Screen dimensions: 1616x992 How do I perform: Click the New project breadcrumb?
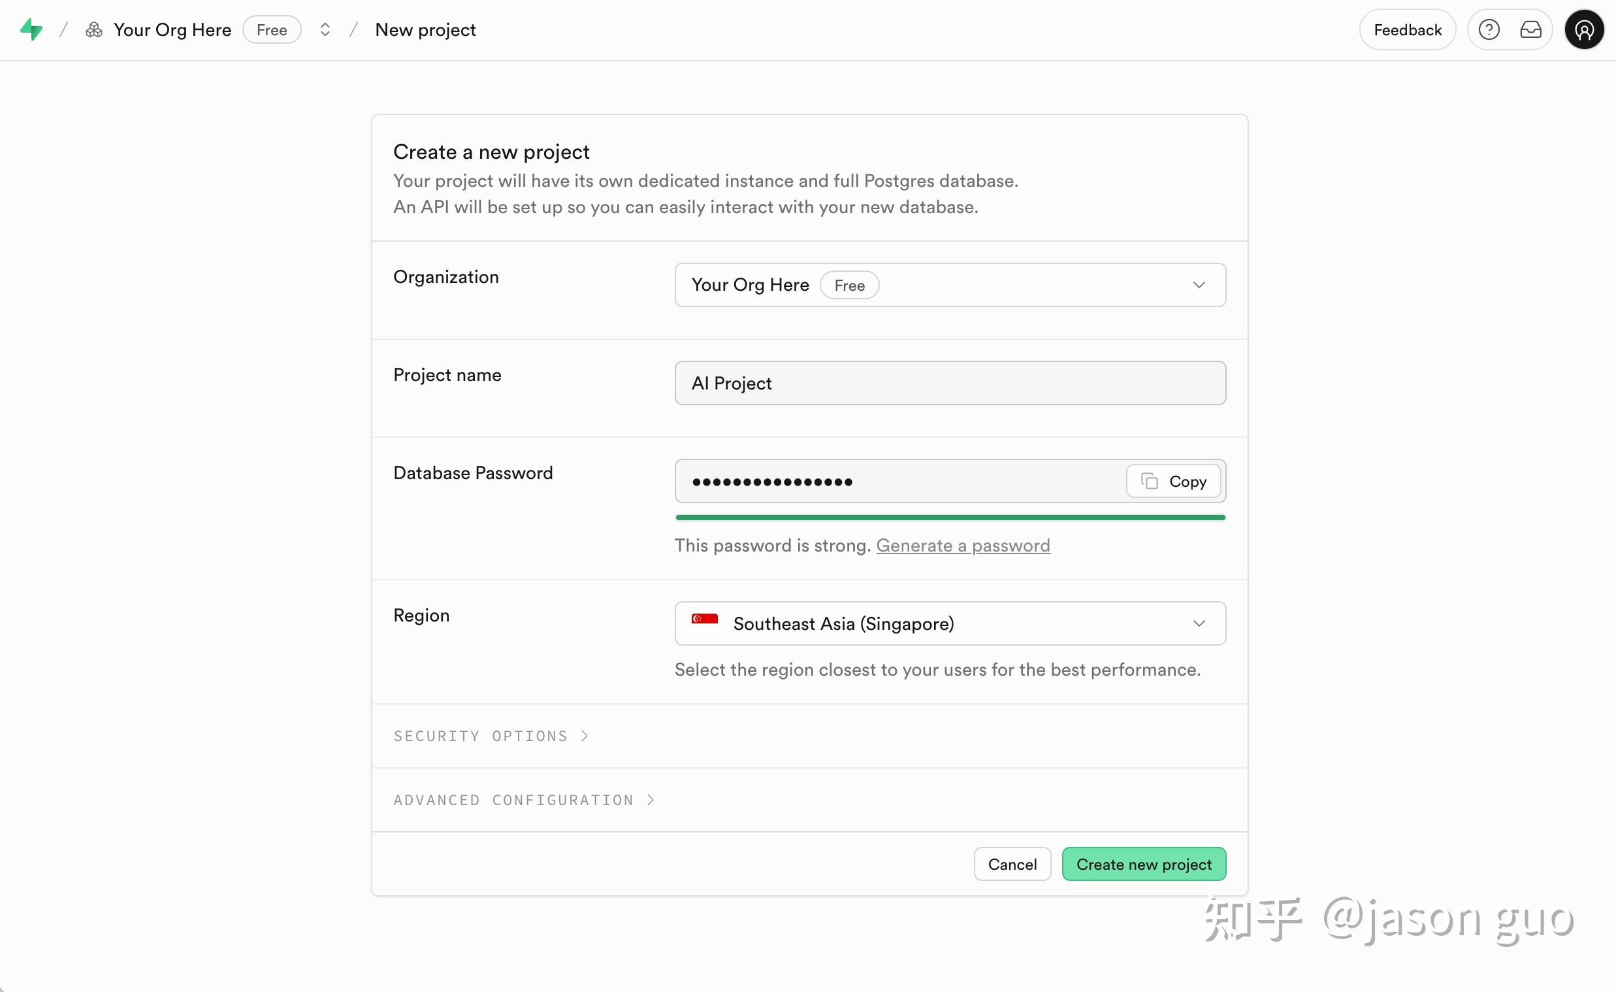pyautogui.click(x=425, y=29)
